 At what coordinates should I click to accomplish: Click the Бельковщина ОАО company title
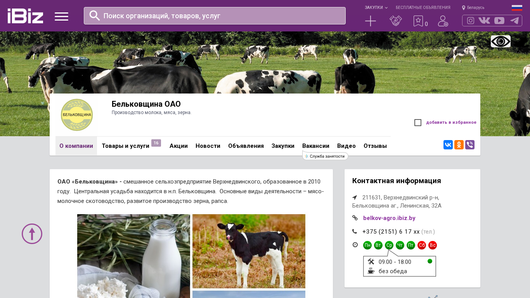(146, 104)
